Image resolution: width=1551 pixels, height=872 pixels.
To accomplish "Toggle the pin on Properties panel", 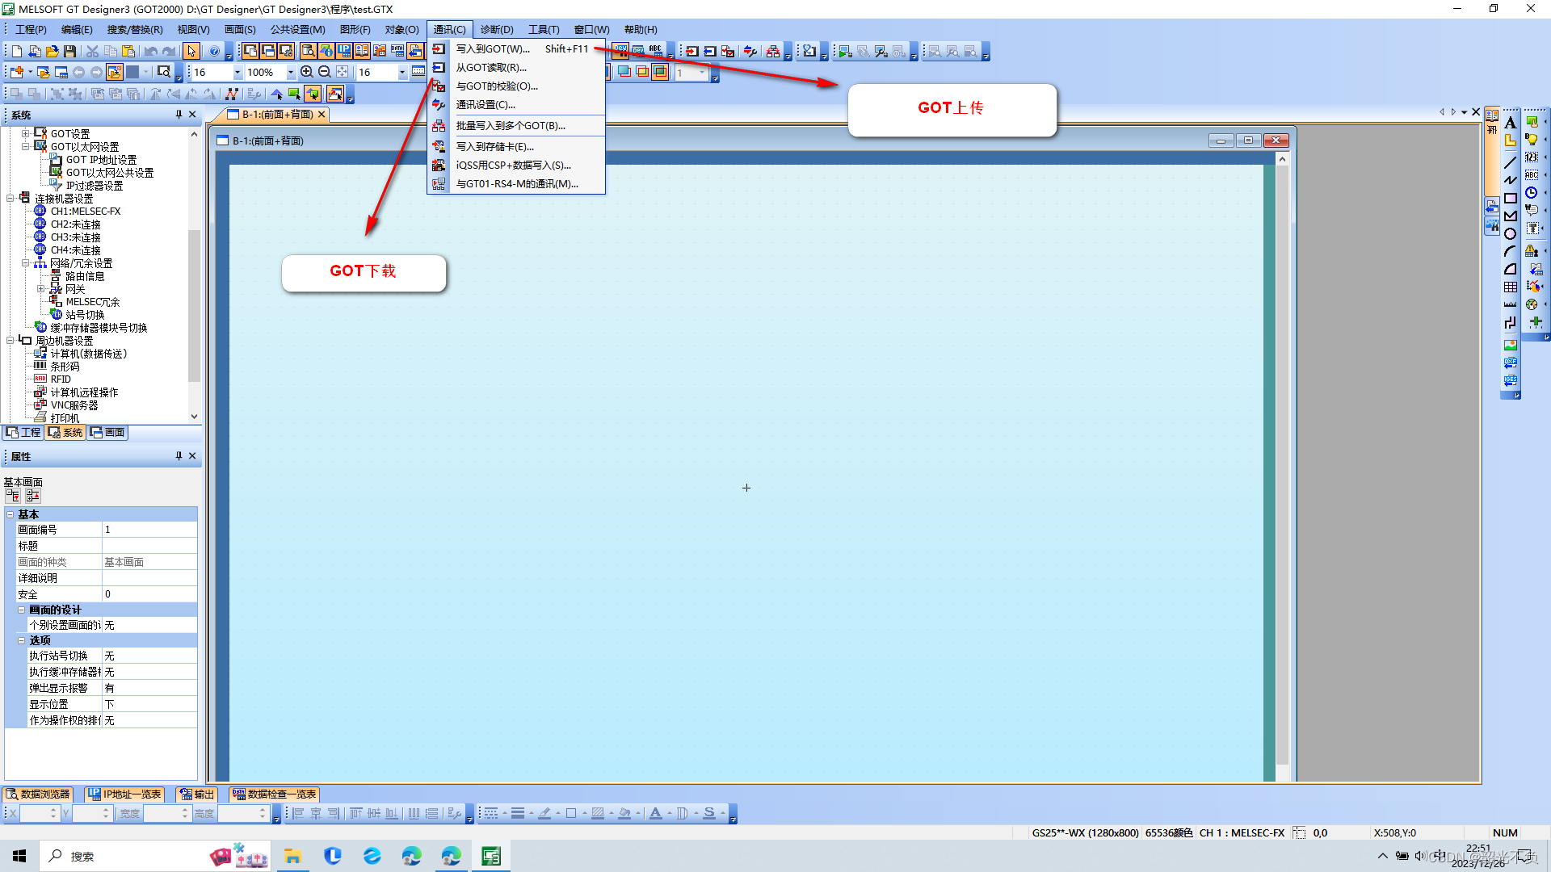I will point(179,456).
